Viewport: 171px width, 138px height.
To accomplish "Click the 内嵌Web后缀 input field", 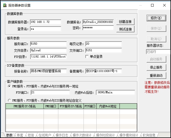I will 115,93.
